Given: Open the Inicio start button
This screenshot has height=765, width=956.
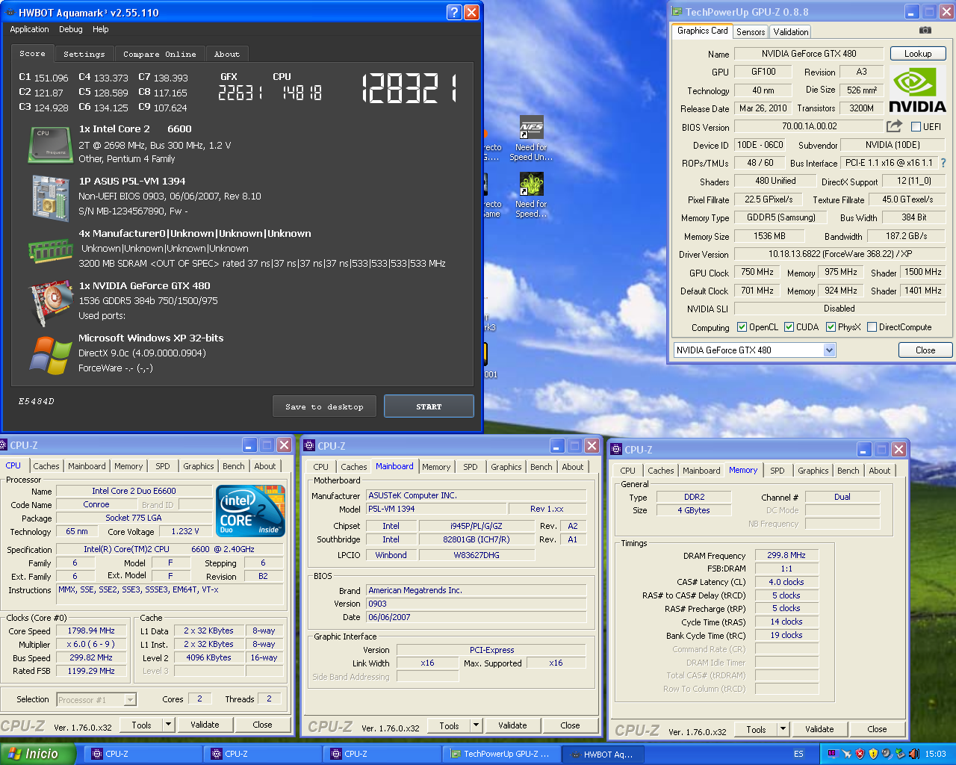Looking at the screenshot, I should pos(37,754).
